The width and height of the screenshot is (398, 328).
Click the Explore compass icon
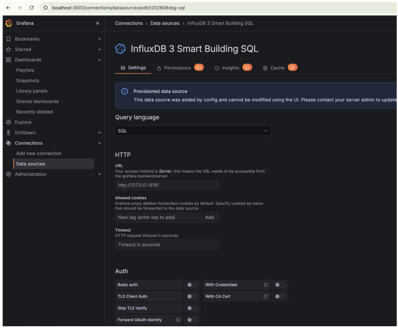pos(8,122)
